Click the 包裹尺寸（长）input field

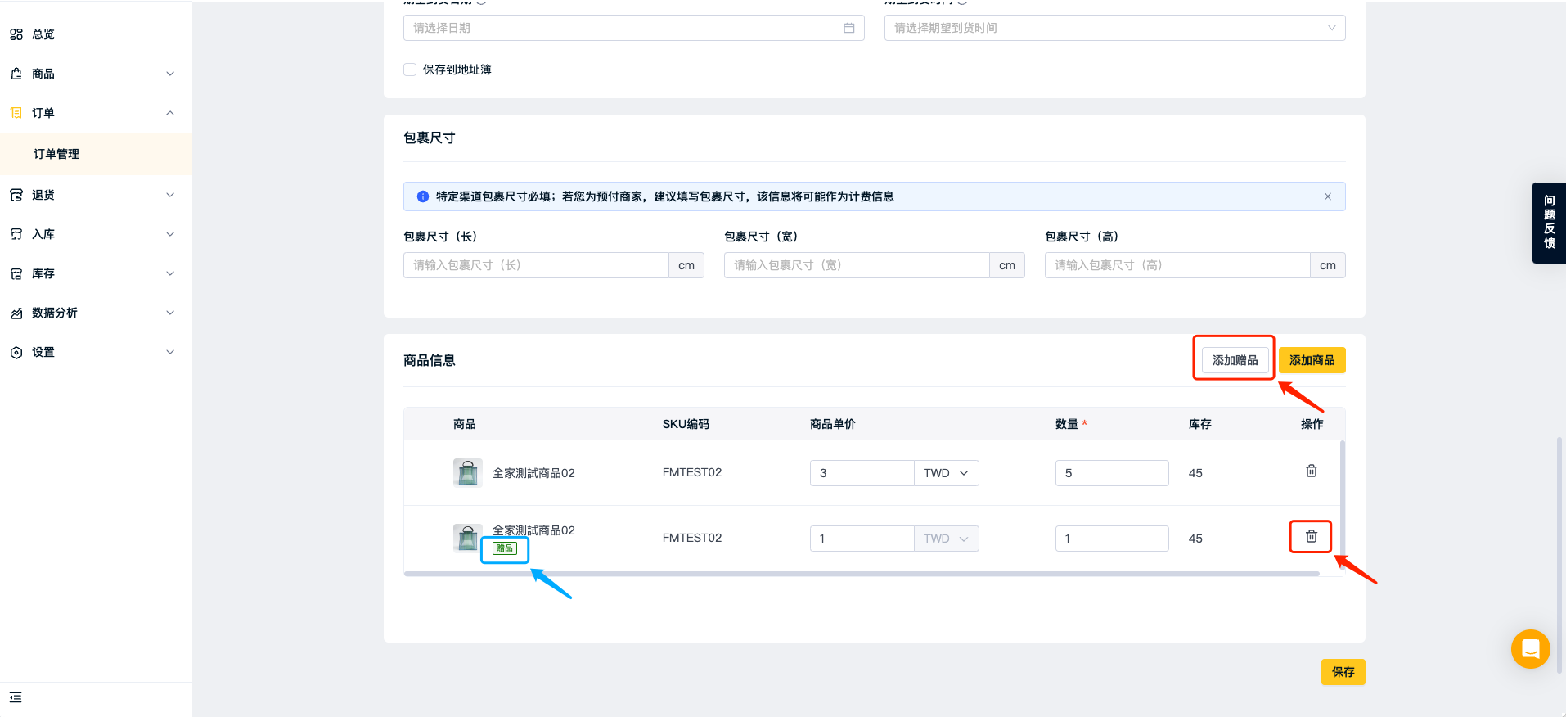tap(536, 265)
